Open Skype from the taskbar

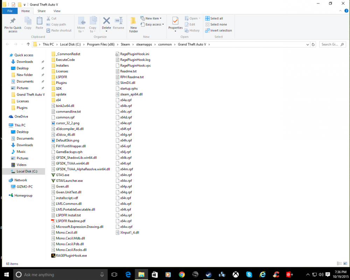pos(249,274)
